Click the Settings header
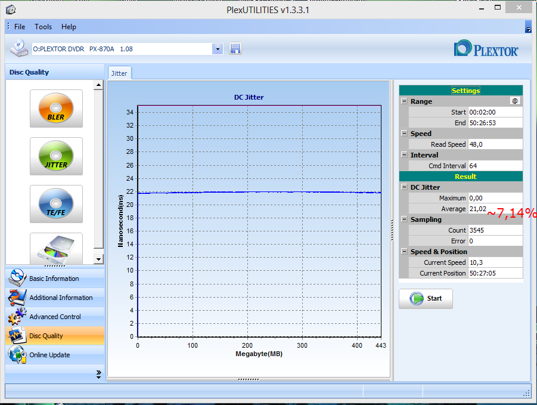 coord(461,91)
